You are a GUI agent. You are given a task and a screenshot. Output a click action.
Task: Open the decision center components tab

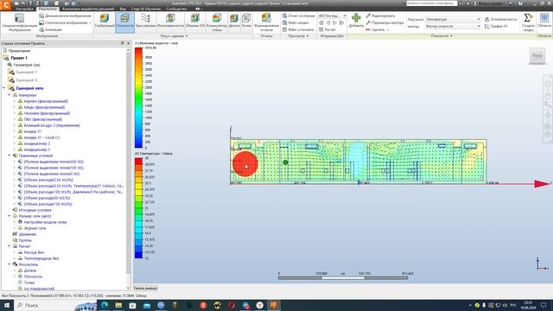click(x=88, y=9)
